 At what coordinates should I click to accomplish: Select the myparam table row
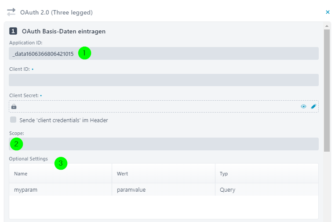(164, 189)
